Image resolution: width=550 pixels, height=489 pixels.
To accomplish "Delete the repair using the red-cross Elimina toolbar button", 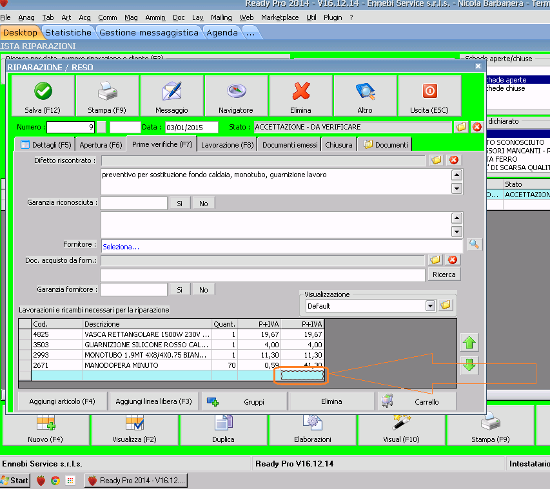I will 300,96.
